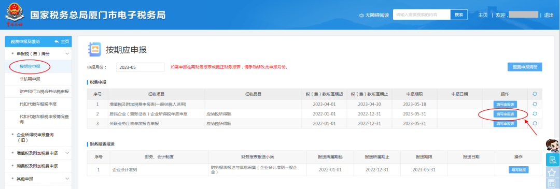Open the cartoon assistant avatar on the right
This screenshot has width=560, height=189.
click(553, 146)
